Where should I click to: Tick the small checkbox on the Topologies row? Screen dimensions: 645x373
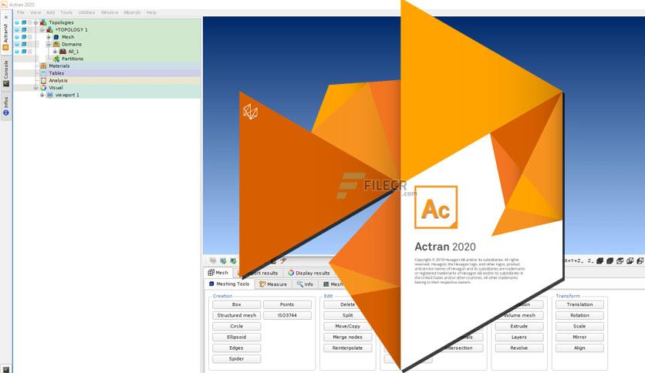click(x=29, y=22)
